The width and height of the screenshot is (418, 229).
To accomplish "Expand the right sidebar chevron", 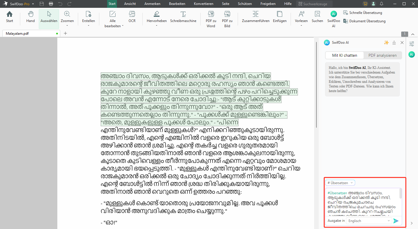I will (x=412, y=223).
